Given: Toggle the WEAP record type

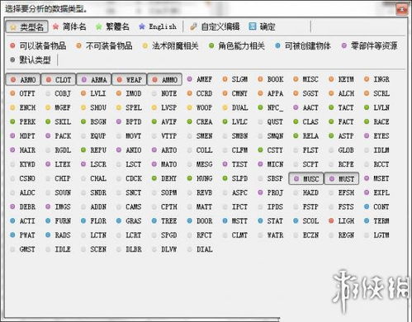Looking at the screenshot, I should point(130,79).
